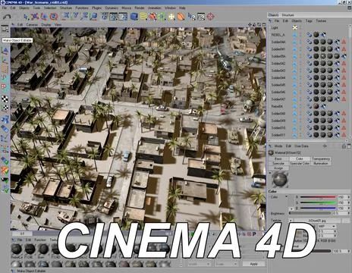Screen dimensions: 352x273
Task: Switch to the Structure tab
Action: pyautogui.click(x=288, y=15)
